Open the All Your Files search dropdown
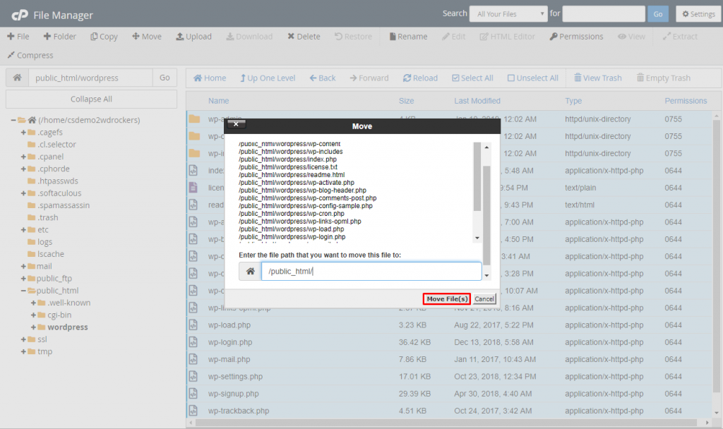723x429 pixels. 510,13
